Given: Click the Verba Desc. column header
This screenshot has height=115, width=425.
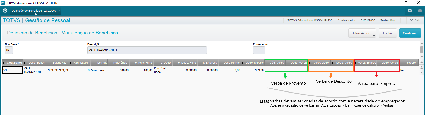Looking at the screenshot, I should point(320,63).
